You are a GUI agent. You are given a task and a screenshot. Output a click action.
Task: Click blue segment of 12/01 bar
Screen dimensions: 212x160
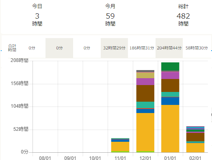click(145, 111)
